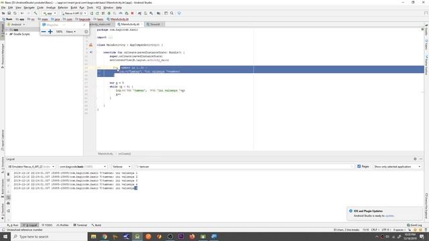The width and height of the screenshot is (429, 241).
Task: Toggle the Regex checkbox
Action: point(359,166)
